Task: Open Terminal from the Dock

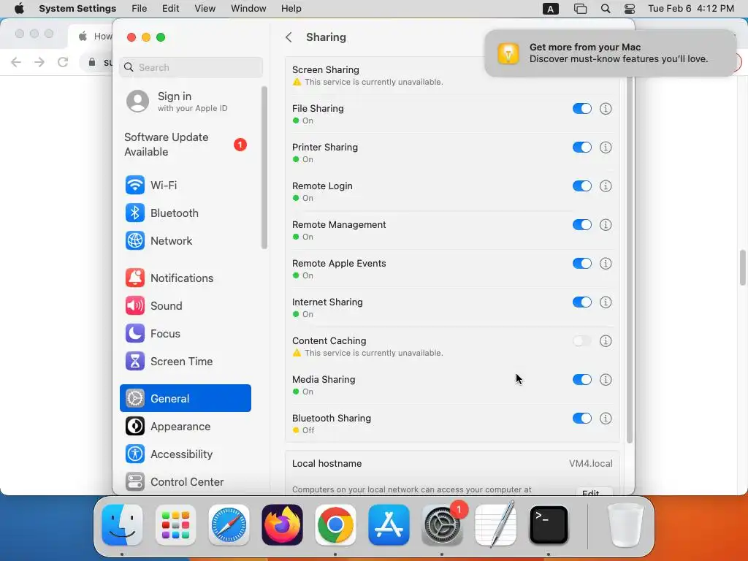Action: click(549, 524)
